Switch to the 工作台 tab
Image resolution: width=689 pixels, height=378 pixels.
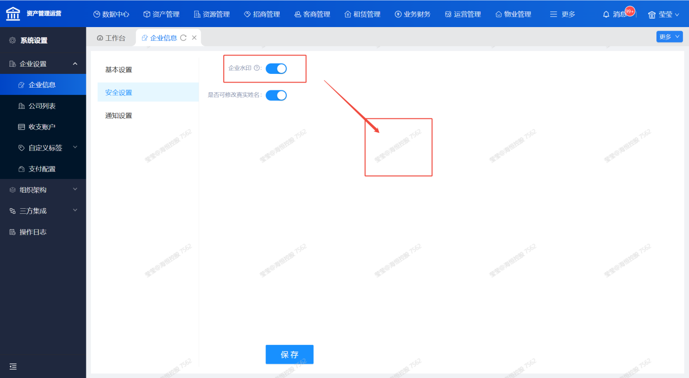click(111, 38)
